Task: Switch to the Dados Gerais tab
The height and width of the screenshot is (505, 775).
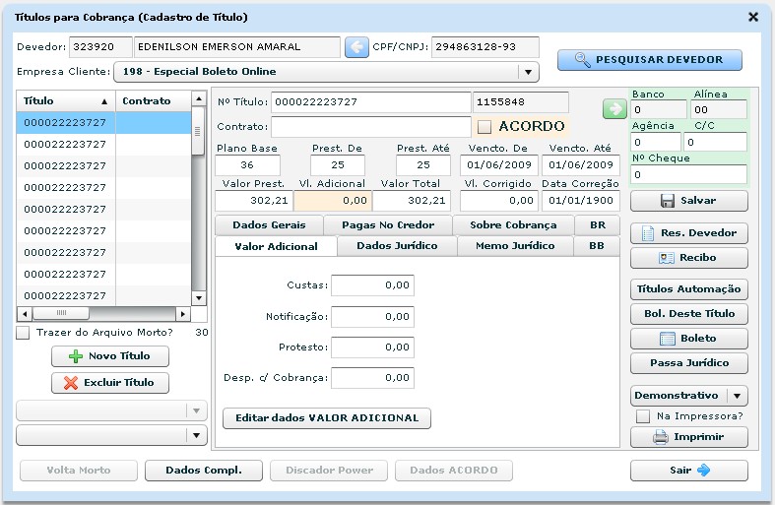Action: point(269,225)
